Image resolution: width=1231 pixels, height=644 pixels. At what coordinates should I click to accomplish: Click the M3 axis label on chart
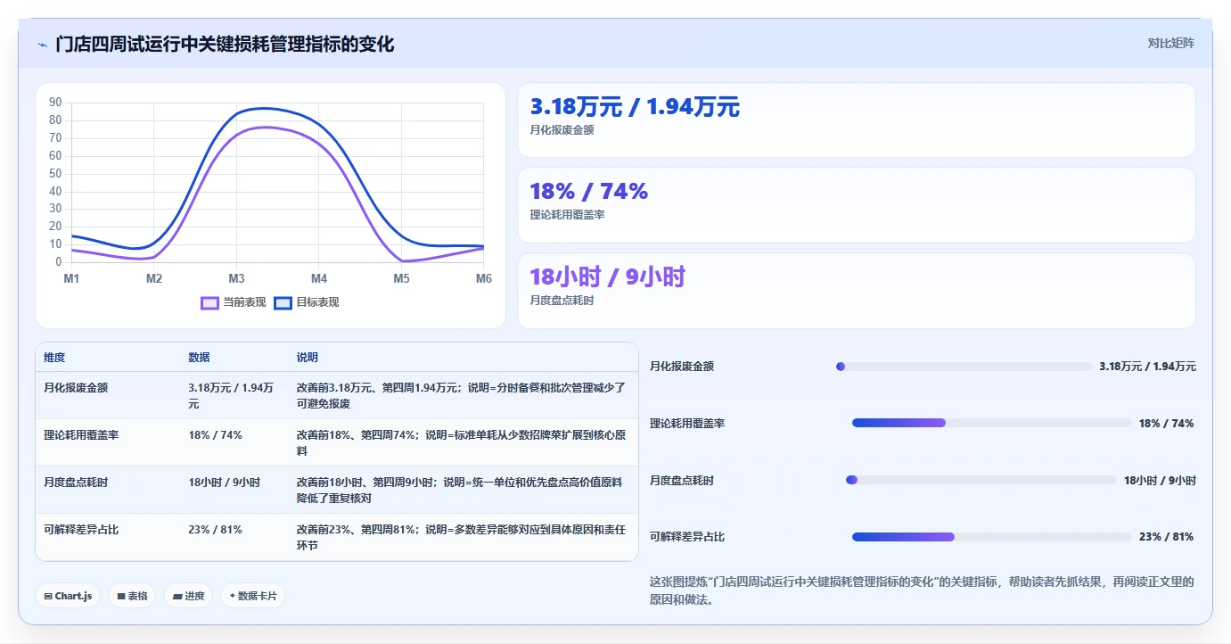(236, 279)
